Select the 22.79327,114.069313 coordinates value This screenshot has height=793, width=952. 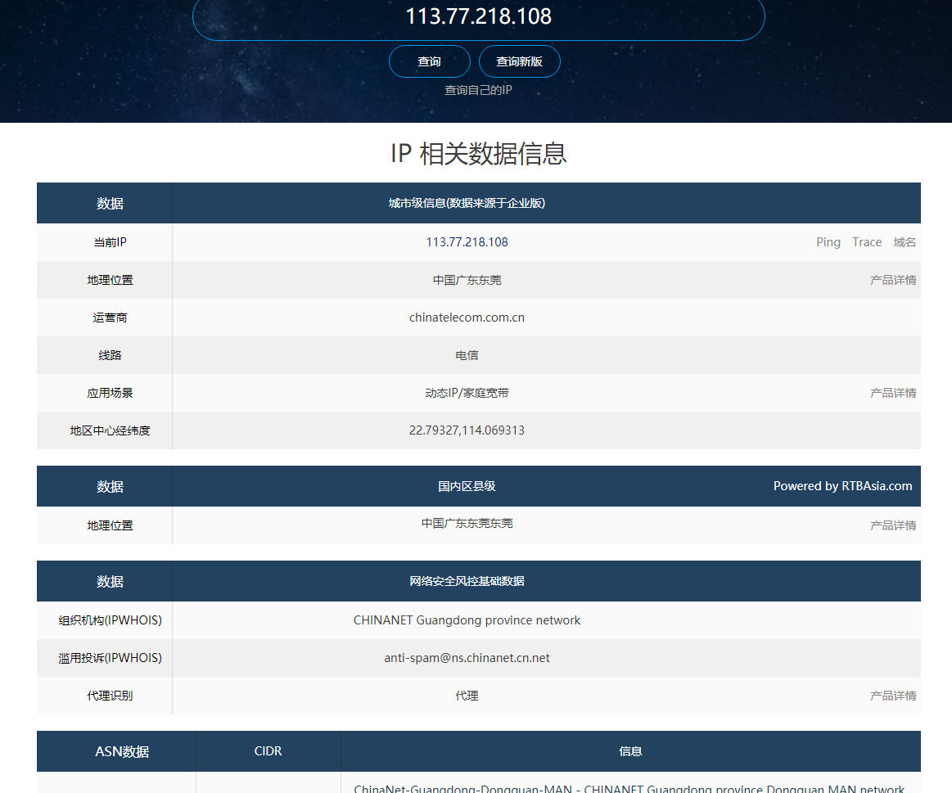pos(467,430)
